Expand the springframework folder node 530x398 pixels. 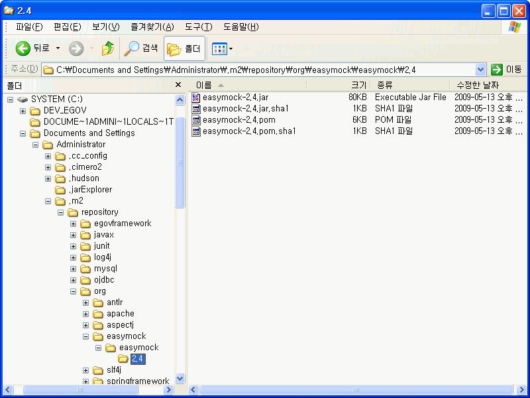(86, 381)
